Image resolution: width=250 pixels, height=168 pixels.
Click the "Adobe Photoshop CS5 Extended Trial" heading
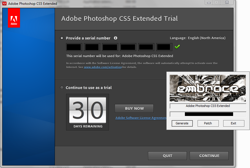pyautogui.click(x=120, y=19)
